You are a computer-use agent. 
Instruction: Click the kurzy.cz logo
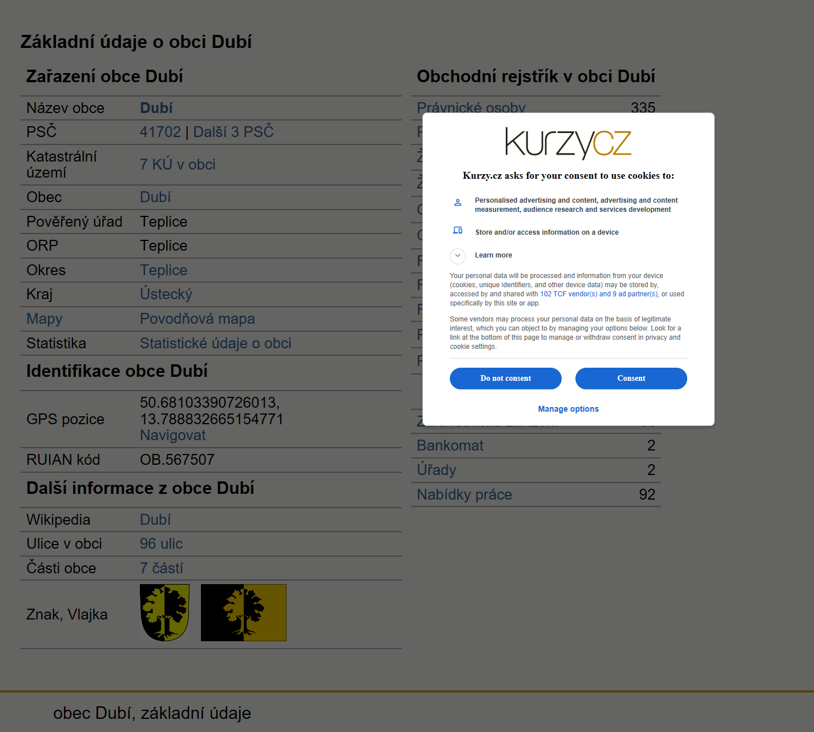click(x=568, y=143)
